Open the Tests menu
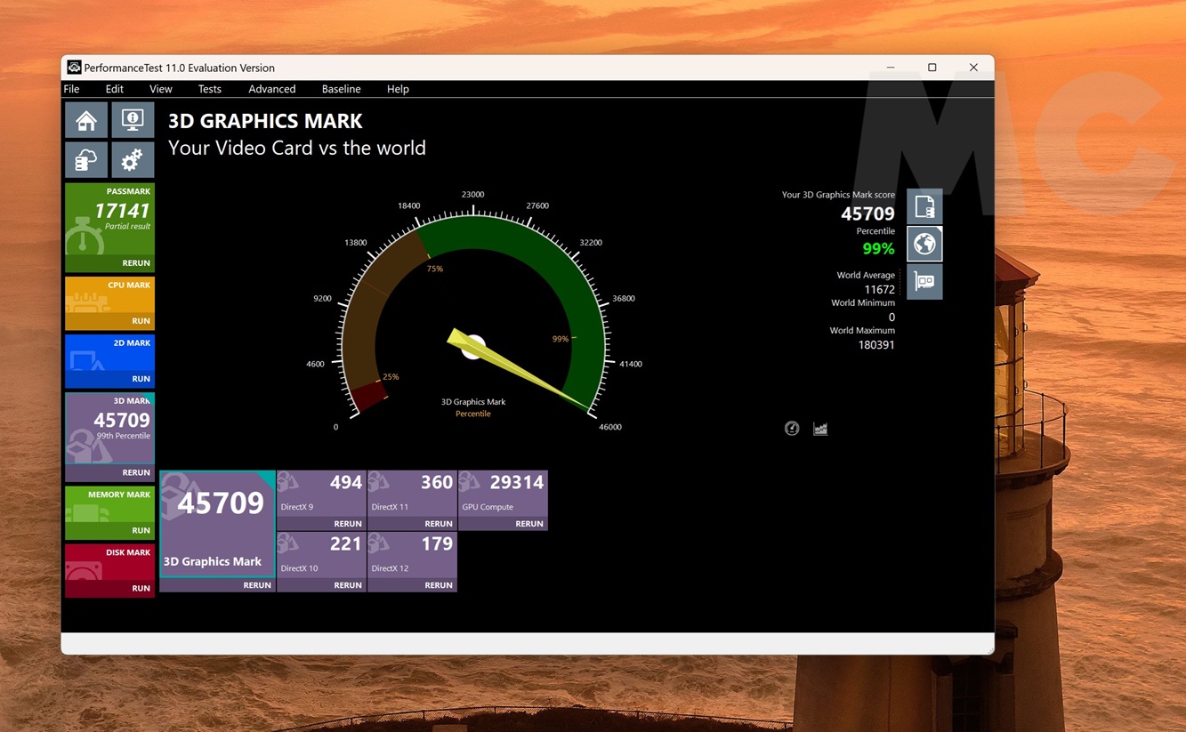 point(210,89)
